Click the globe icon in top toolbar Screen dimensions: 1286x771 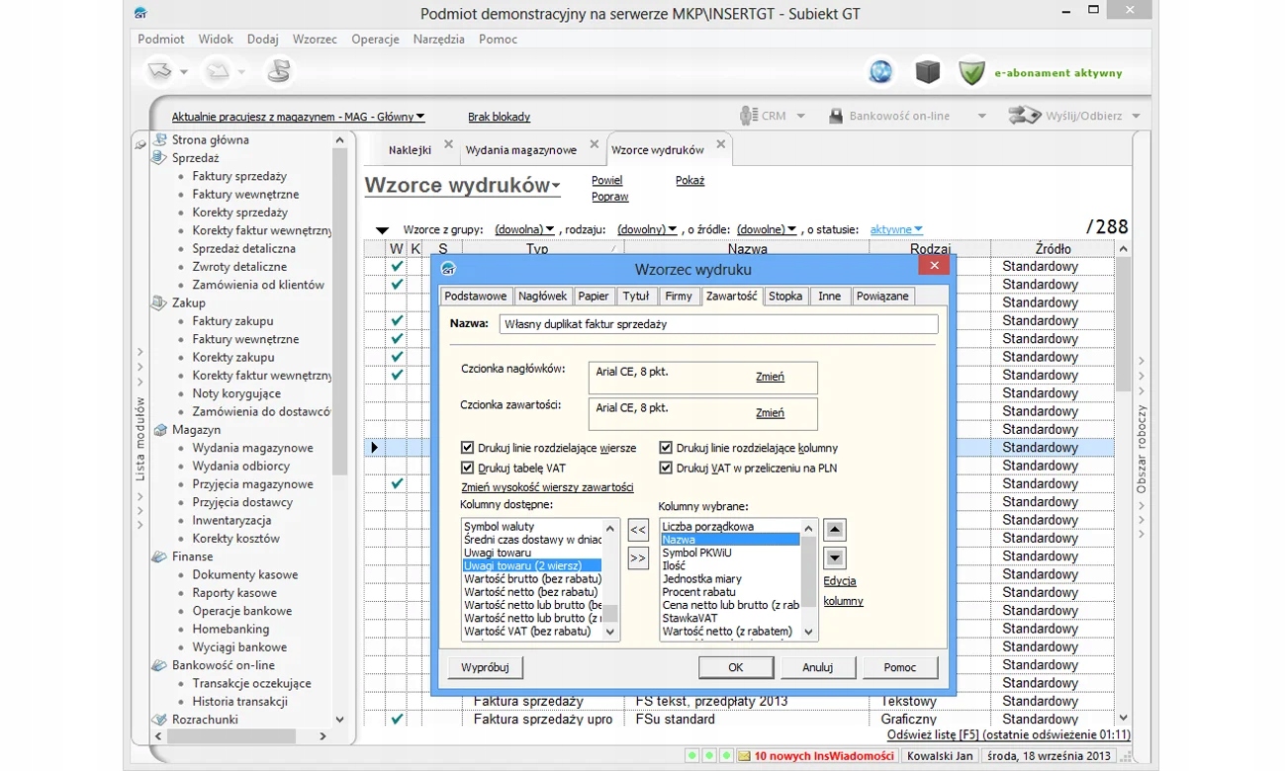coord(879,71)
